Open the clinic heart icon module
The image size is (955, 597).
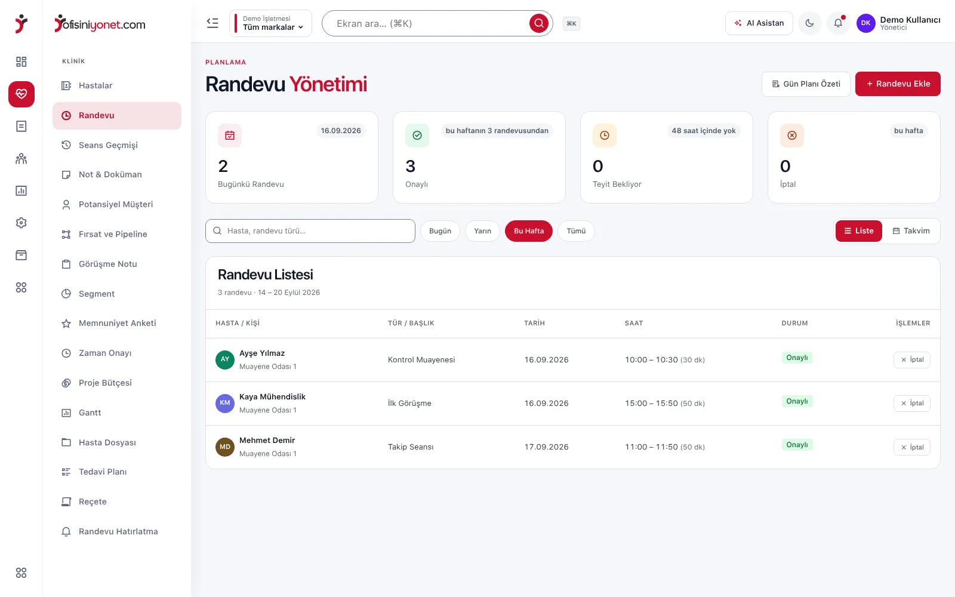[x=21, y=94]
